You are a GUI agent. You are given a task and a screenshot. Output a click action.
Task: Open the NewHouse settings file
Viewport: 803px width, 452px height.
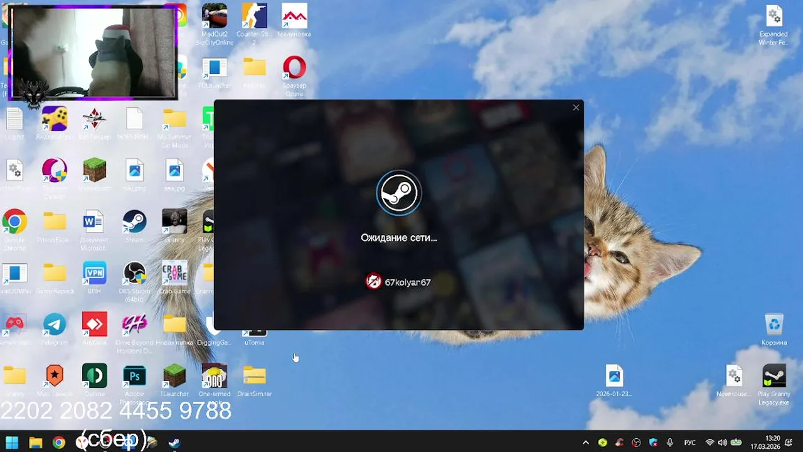(733, 380)
